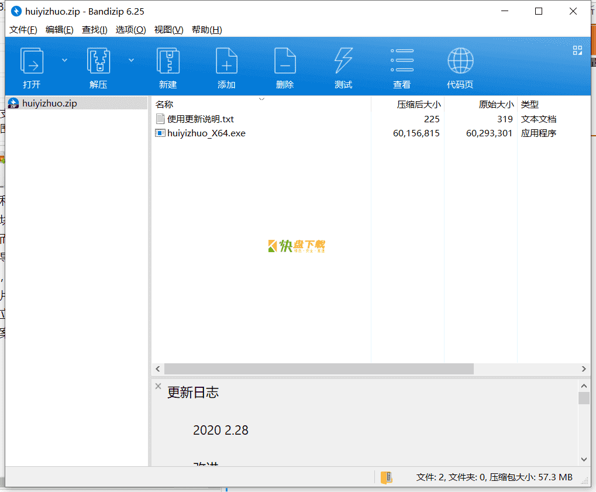Click the Add (添加) file icon
Screen dimensions: 596x492
point(226,61)
